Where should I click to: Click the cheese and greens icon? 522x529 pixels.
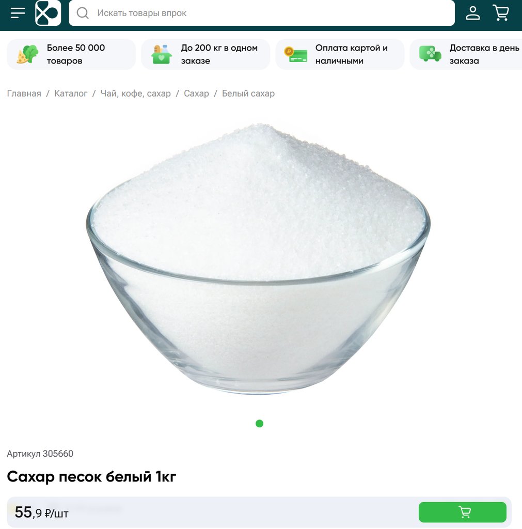point(27,54)
